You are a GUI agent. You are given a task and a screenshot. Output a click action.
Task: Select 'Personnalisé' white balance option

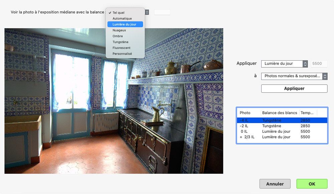pos(122,54)
